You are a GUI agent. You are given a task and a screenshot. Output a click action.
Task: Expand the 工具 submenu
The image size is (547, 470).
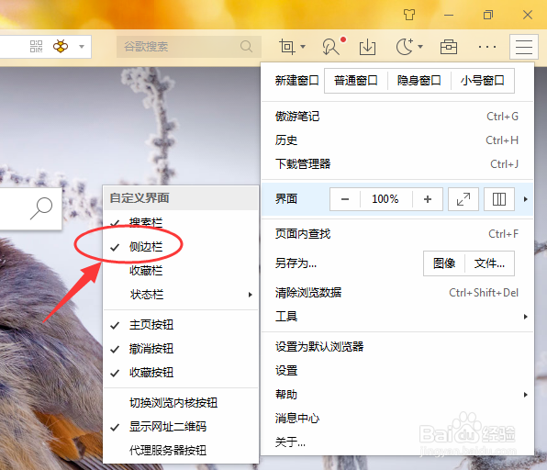tap(397, 317)
